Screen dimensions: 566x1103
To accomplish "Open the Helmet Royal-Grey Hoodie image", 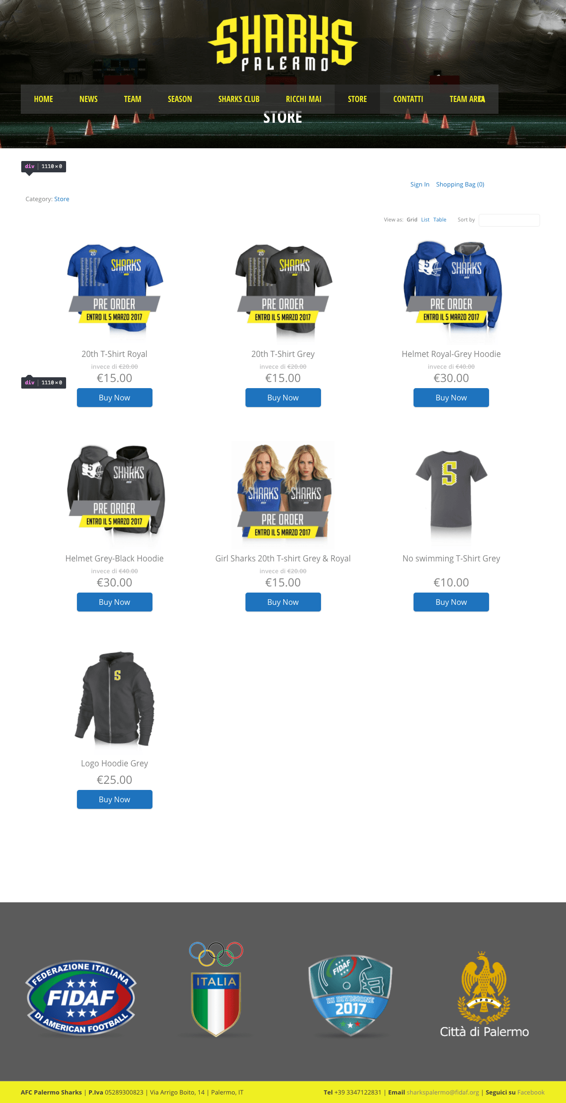I will 451,289.
